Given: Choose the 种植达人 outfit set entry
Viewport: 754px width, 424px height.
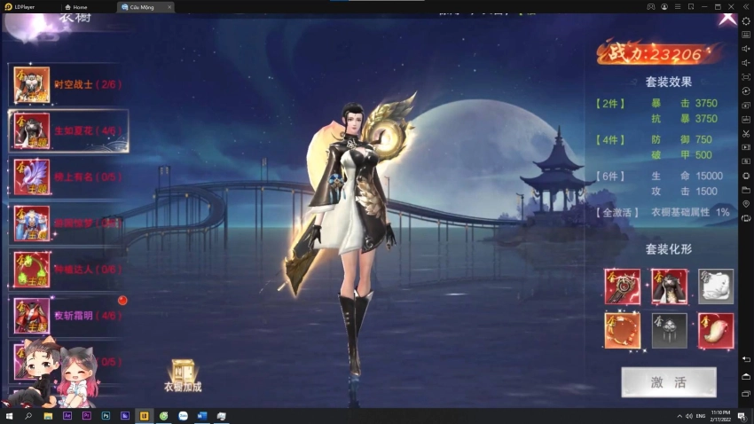Looking at the screenshot, I should pyautogui.click(x=67, y=269).
